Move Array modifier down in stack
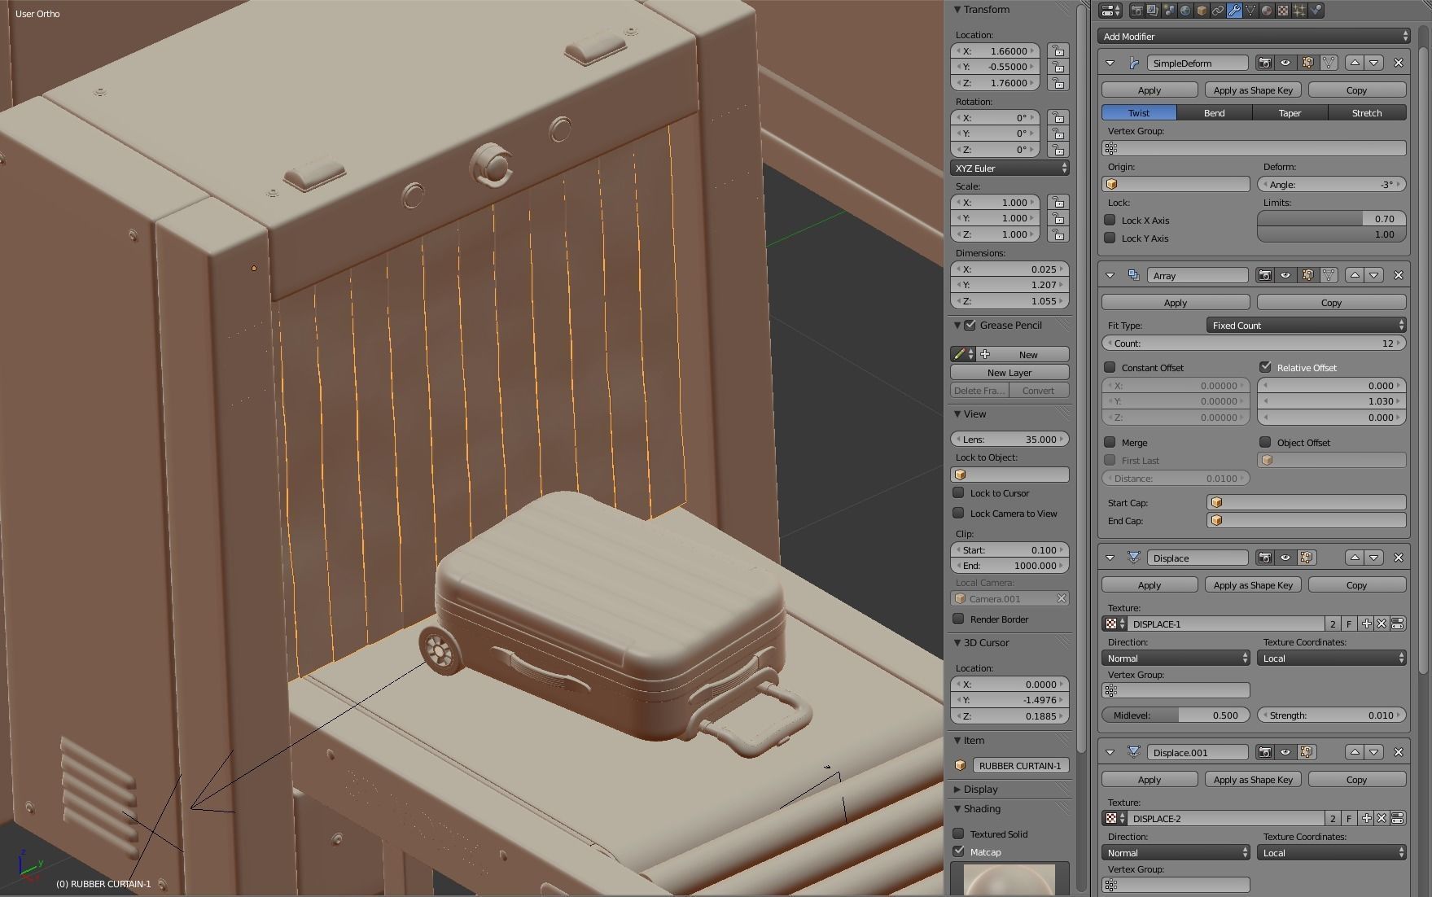 (1374, 275)
